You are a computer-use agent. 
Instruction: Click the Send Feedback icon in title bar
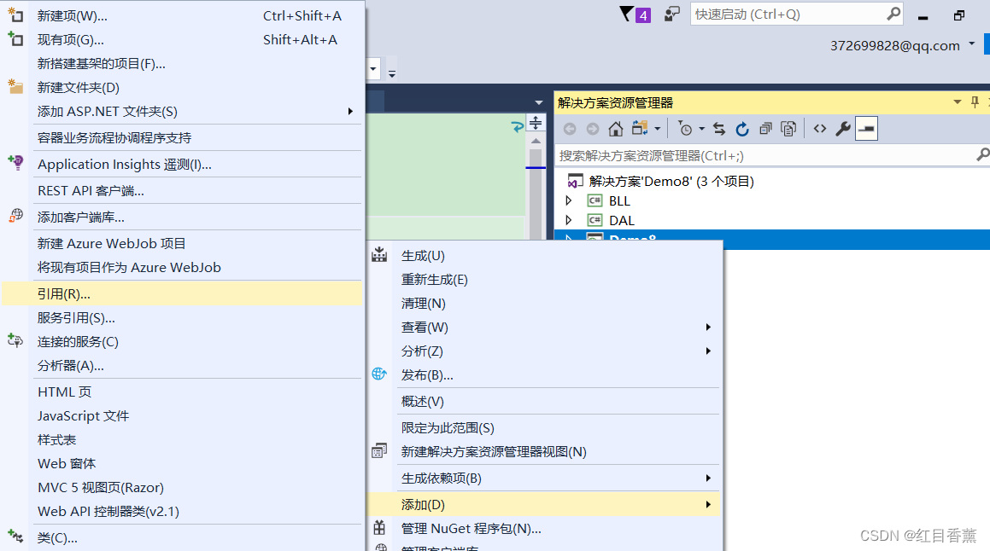coord(671,14)
